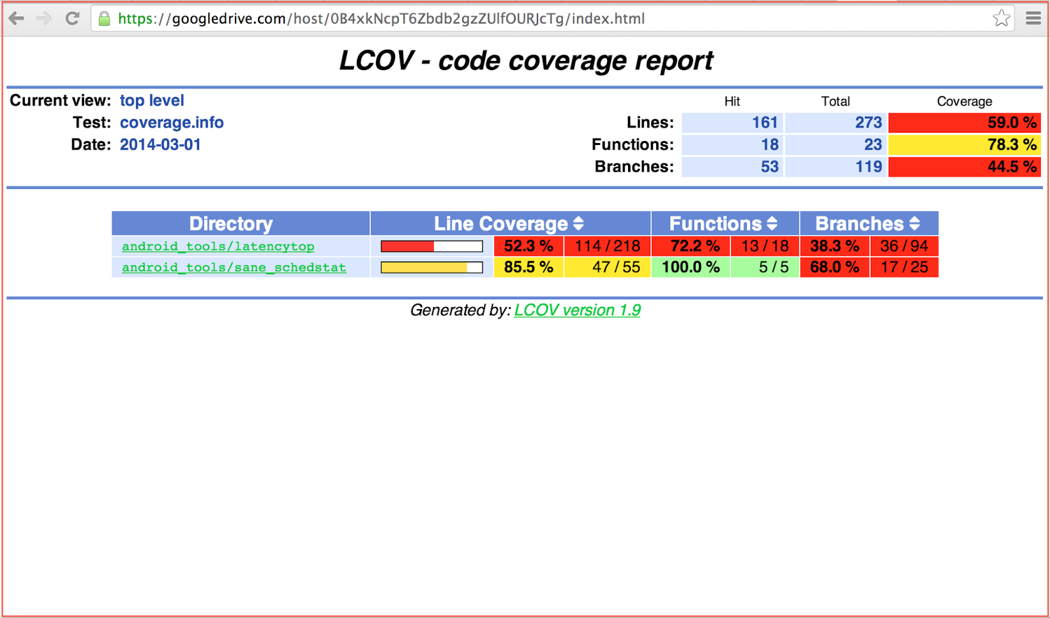Open the top level view link

(x=152, y=100)
